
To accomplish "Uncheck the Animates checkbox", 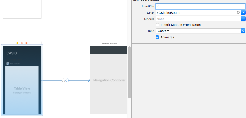I will (x=158, y=37).
